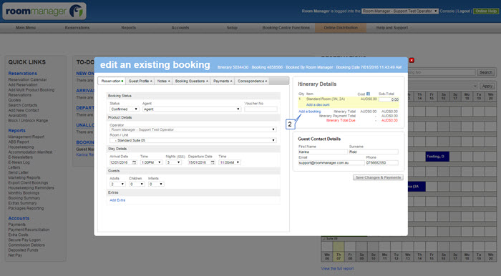
Task: Open the Nights dropdown
Action: pyautogui.click(x=174, y=162)
